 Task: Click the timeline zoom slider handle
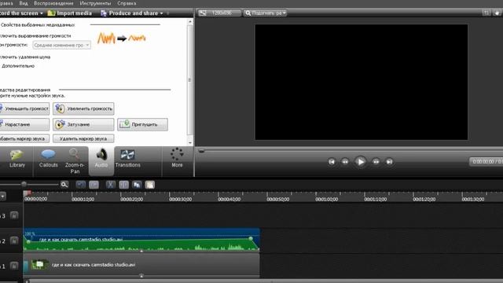[24, 184]
